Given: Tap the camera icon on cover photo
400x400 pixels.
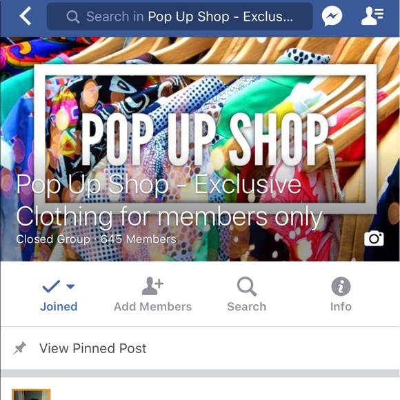Looking at the screenshot, I should (374, 239).
